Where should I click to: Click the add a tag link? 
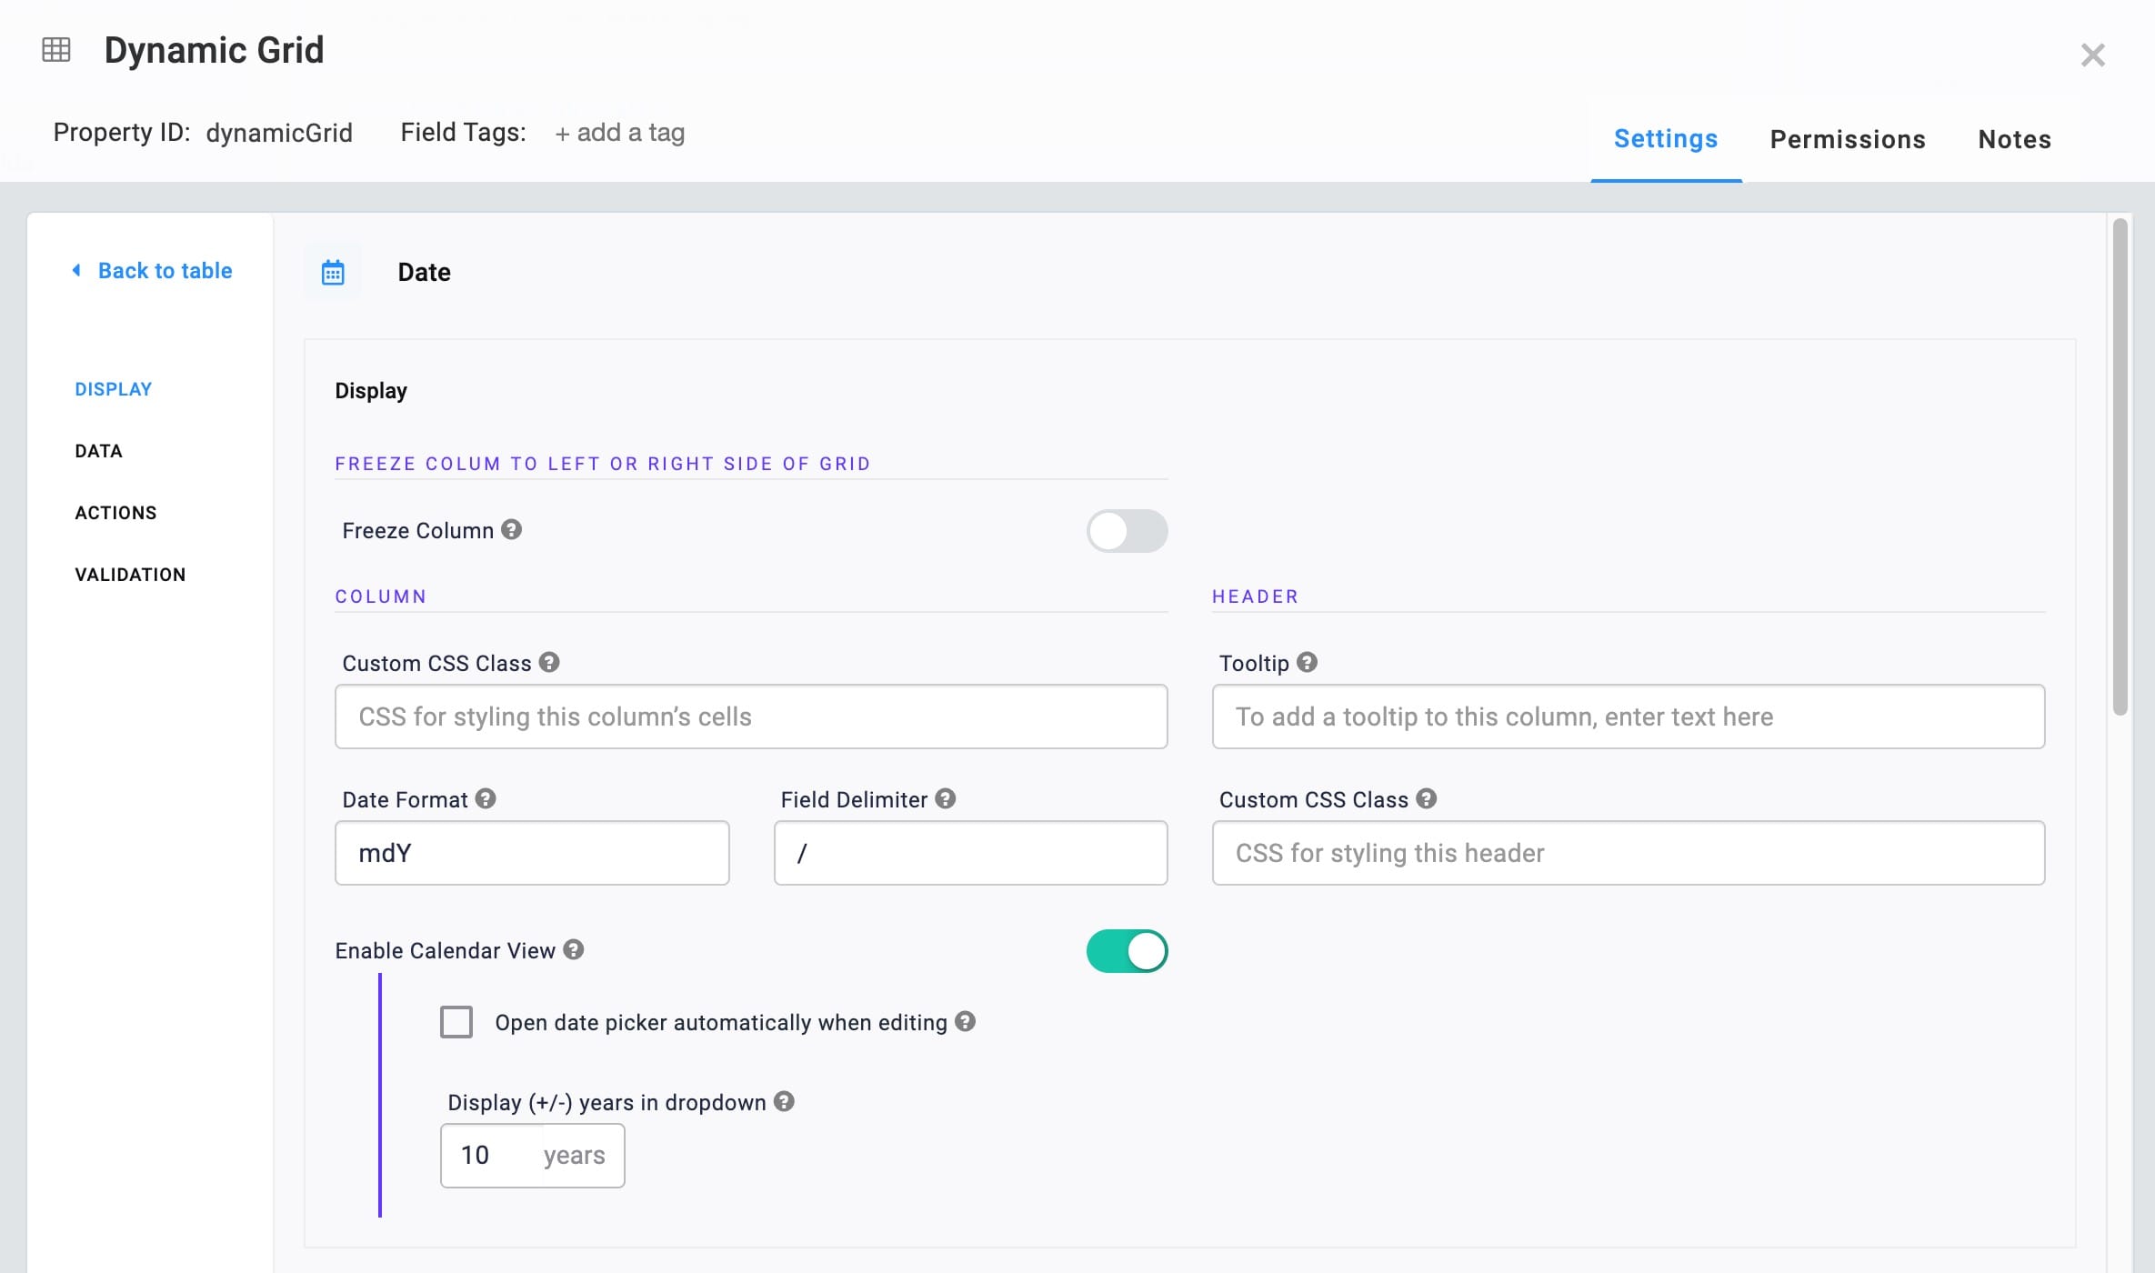[x=620, y=133]
